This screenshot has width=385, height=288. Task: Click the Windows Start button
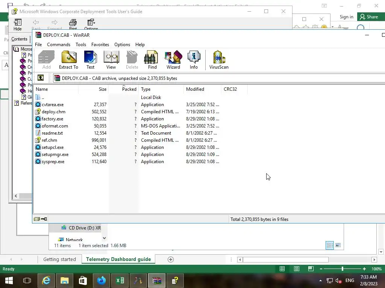click(9, 280)
